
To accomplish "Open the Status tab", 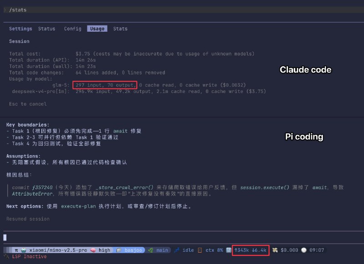I will pyautogui.click(x=47, y=29).
